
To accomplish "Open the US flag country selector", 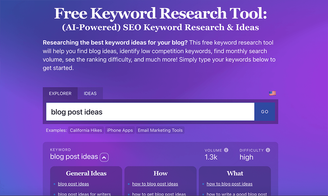I will click(272, 93).
